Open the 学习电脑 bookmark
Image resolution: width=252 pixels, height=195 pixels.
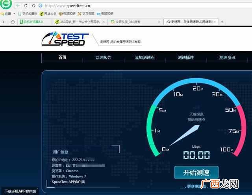click(x=86, y=14)
